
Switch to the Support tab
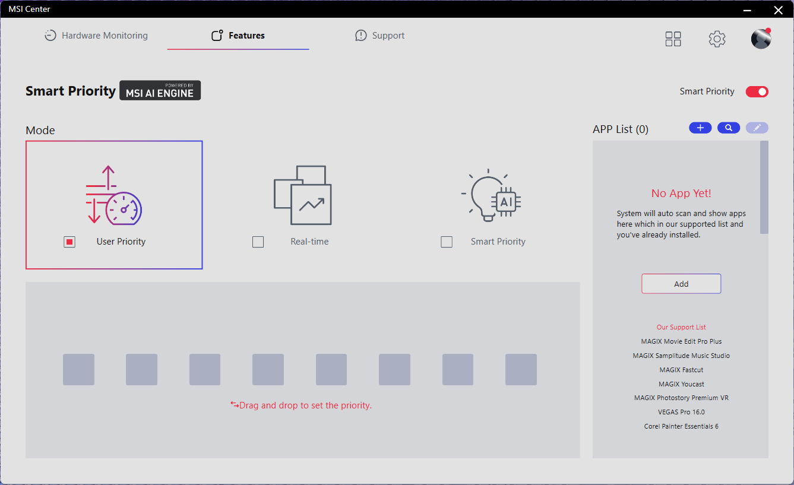[379, 36]
